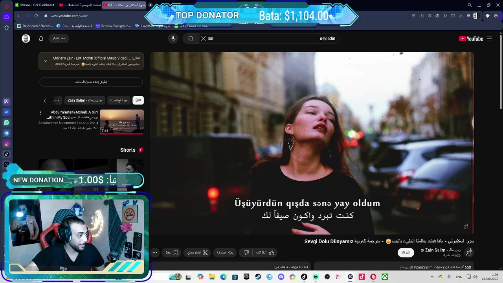Open Instagram in the Opera sidebar
The width and height of the screenshot is (503, 283).
coord(6,144)
